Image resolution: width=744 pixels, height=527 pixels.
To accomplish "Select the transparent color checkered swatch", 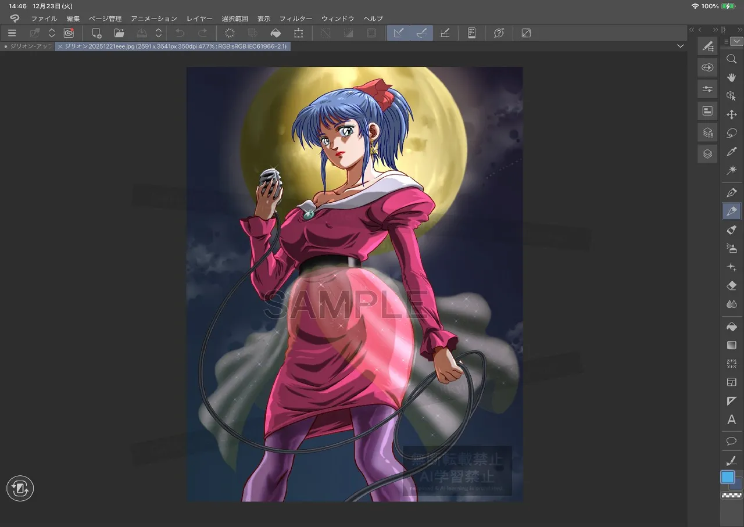I will click(731, 496).
